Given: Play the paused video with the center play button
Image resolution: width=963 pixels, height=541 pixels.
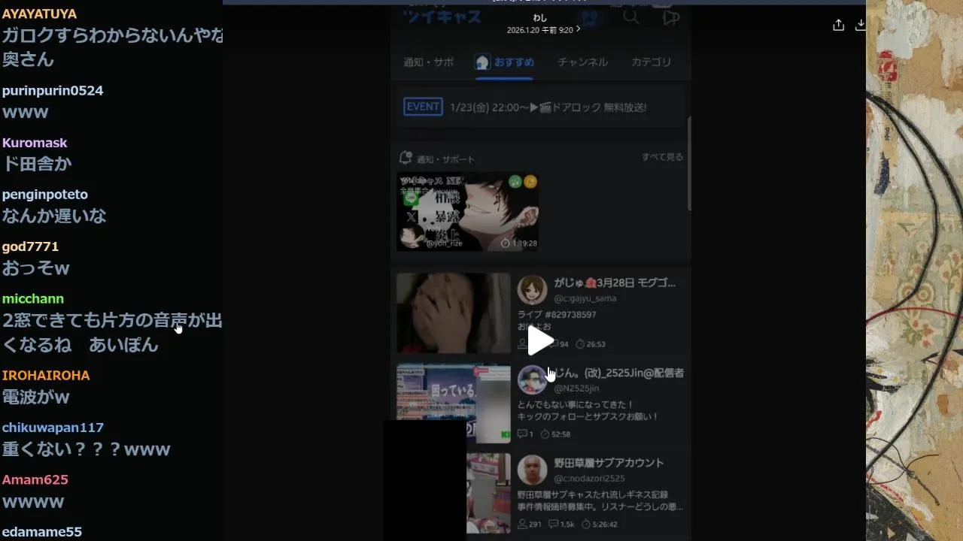Looking at the screenshot, I should click(540, 341).
